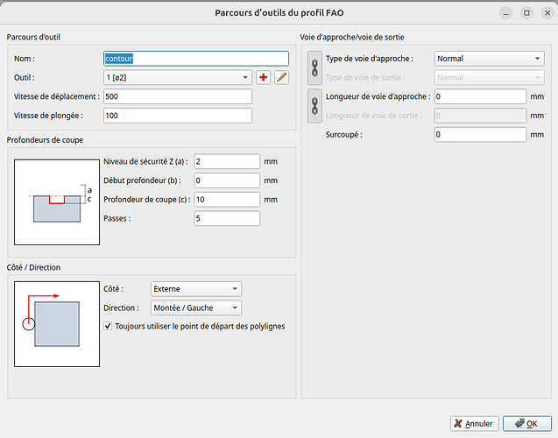Expand the Direction dropdown

click(x=195, y=308)
